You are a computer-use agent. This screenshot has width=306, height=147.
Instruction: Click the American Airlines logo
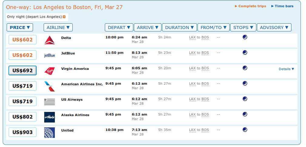click(x=50, y=86)
